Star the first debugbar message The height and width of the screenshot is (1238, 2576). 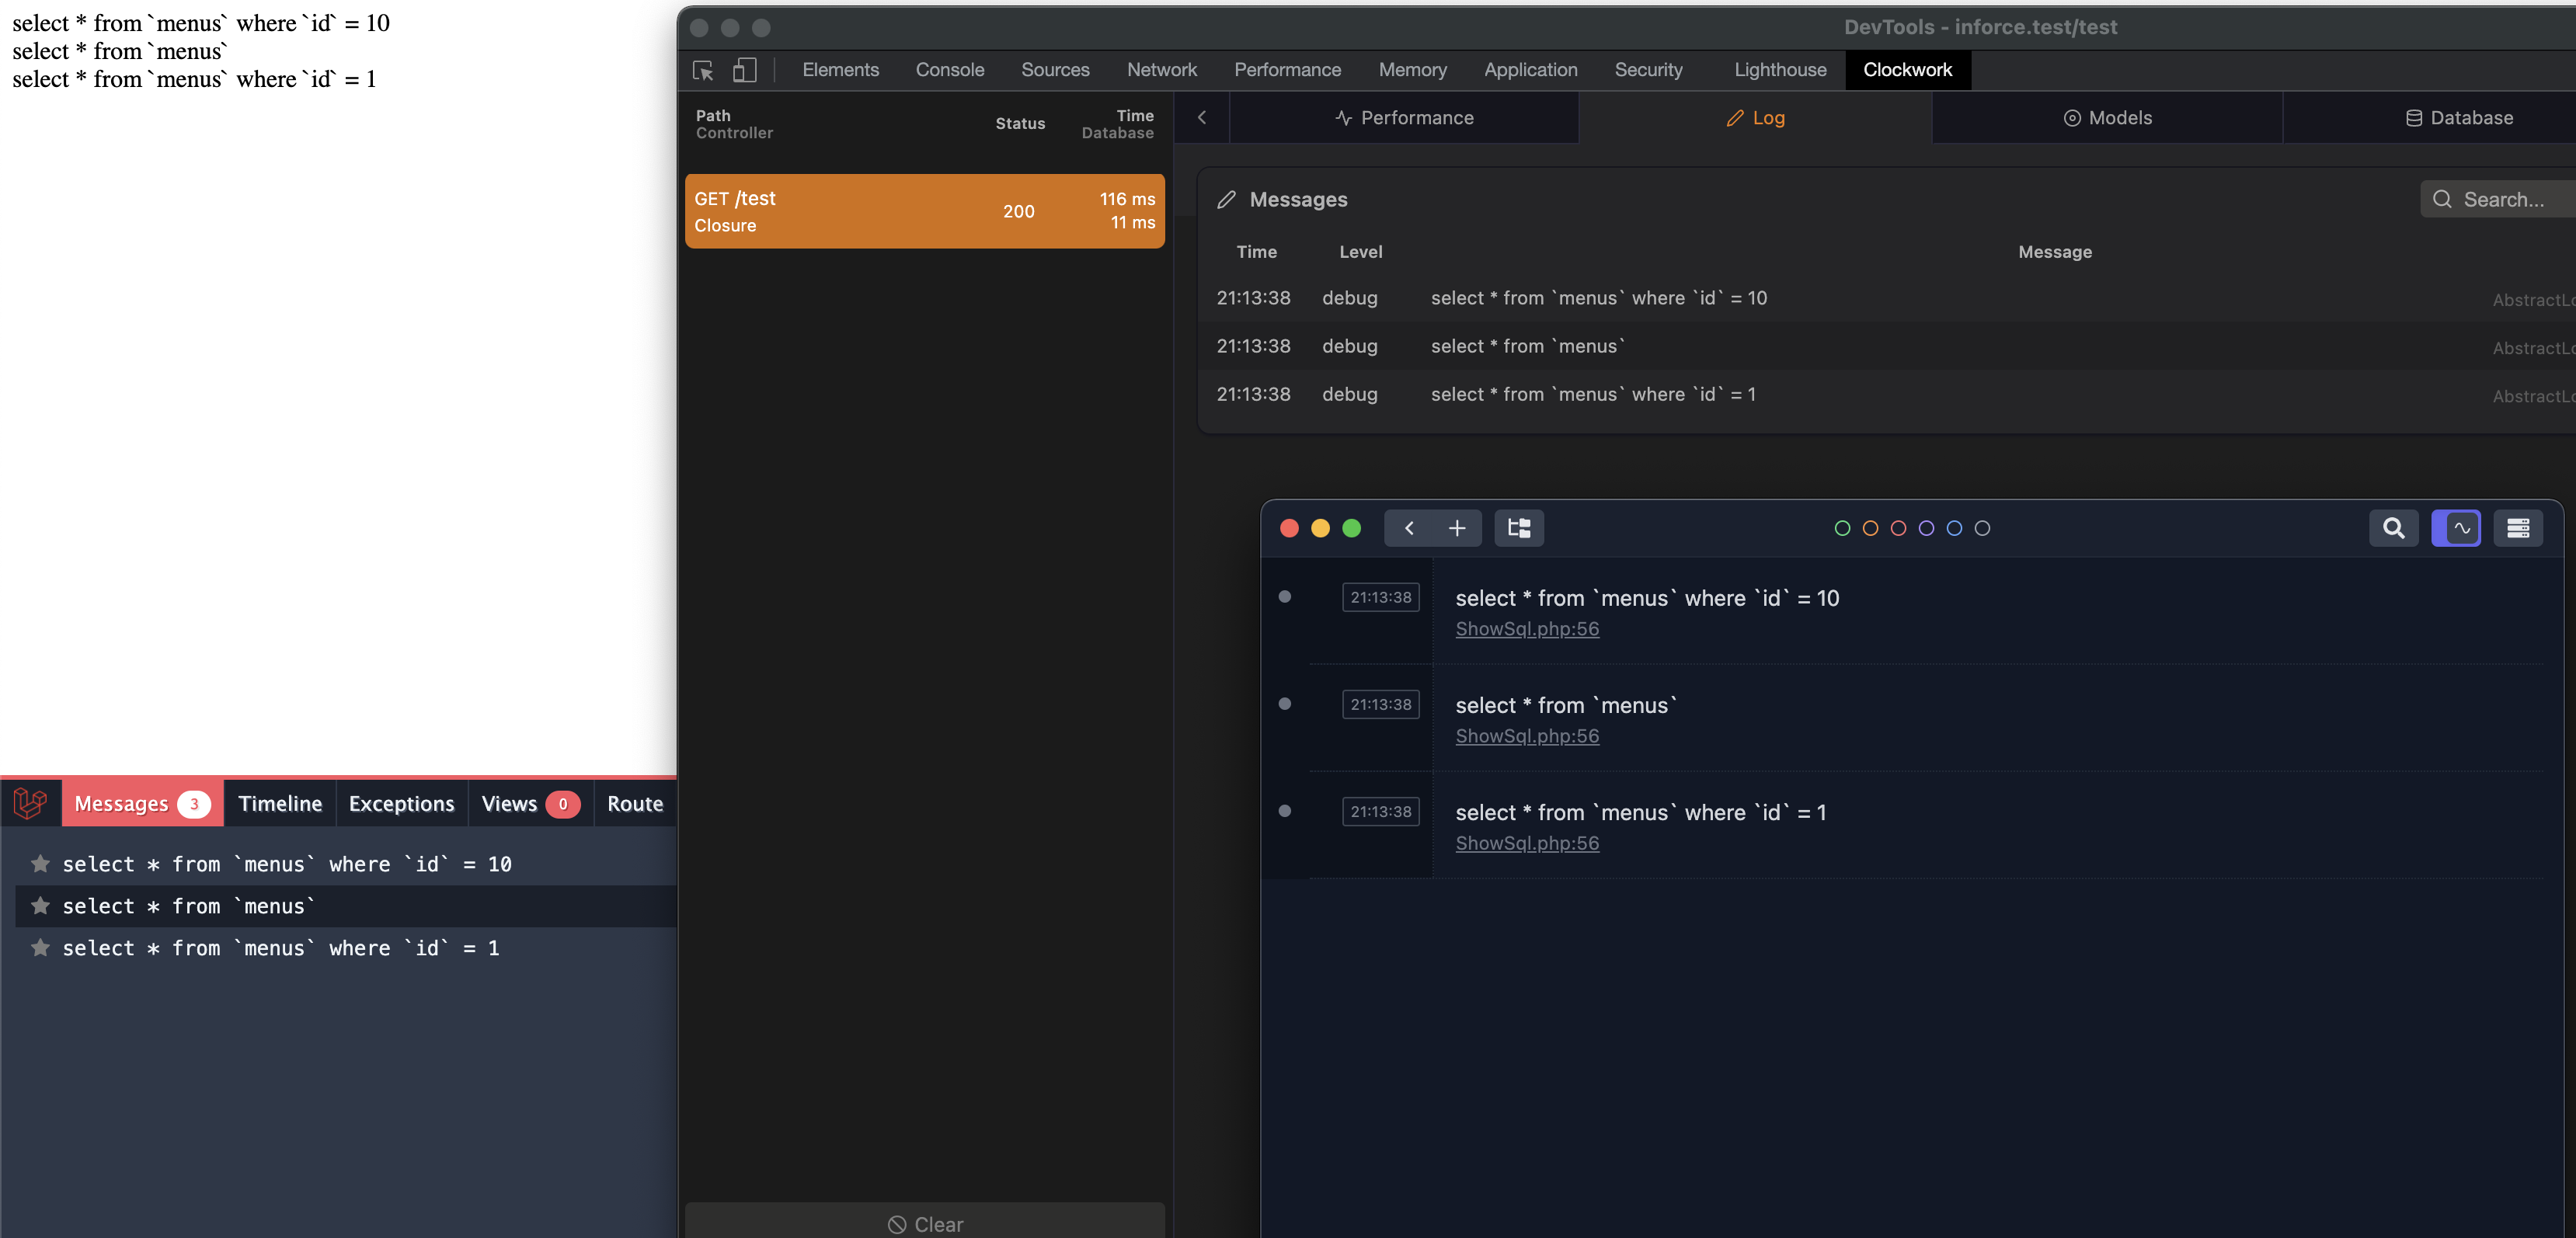point(40,863)
